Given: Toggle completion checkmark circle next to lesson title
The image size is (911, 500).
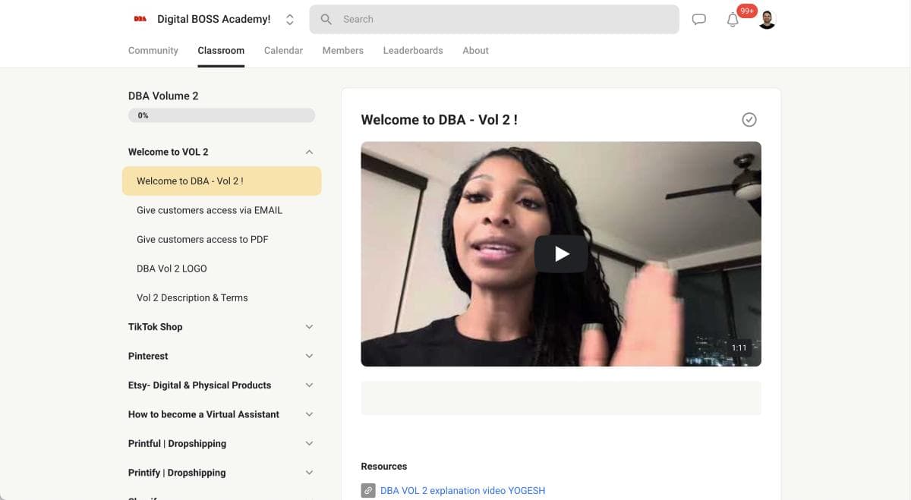Looking at the screenshot, I should point(749,119).
